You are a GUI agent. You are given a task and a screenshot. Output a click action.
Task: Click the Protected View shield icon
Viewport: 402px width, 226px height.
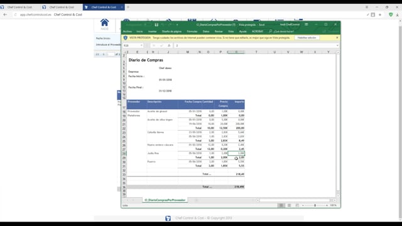(x=126, y=38)
